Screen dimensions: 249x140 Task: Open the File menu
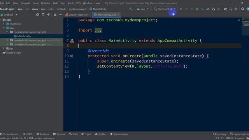[2, 3]
